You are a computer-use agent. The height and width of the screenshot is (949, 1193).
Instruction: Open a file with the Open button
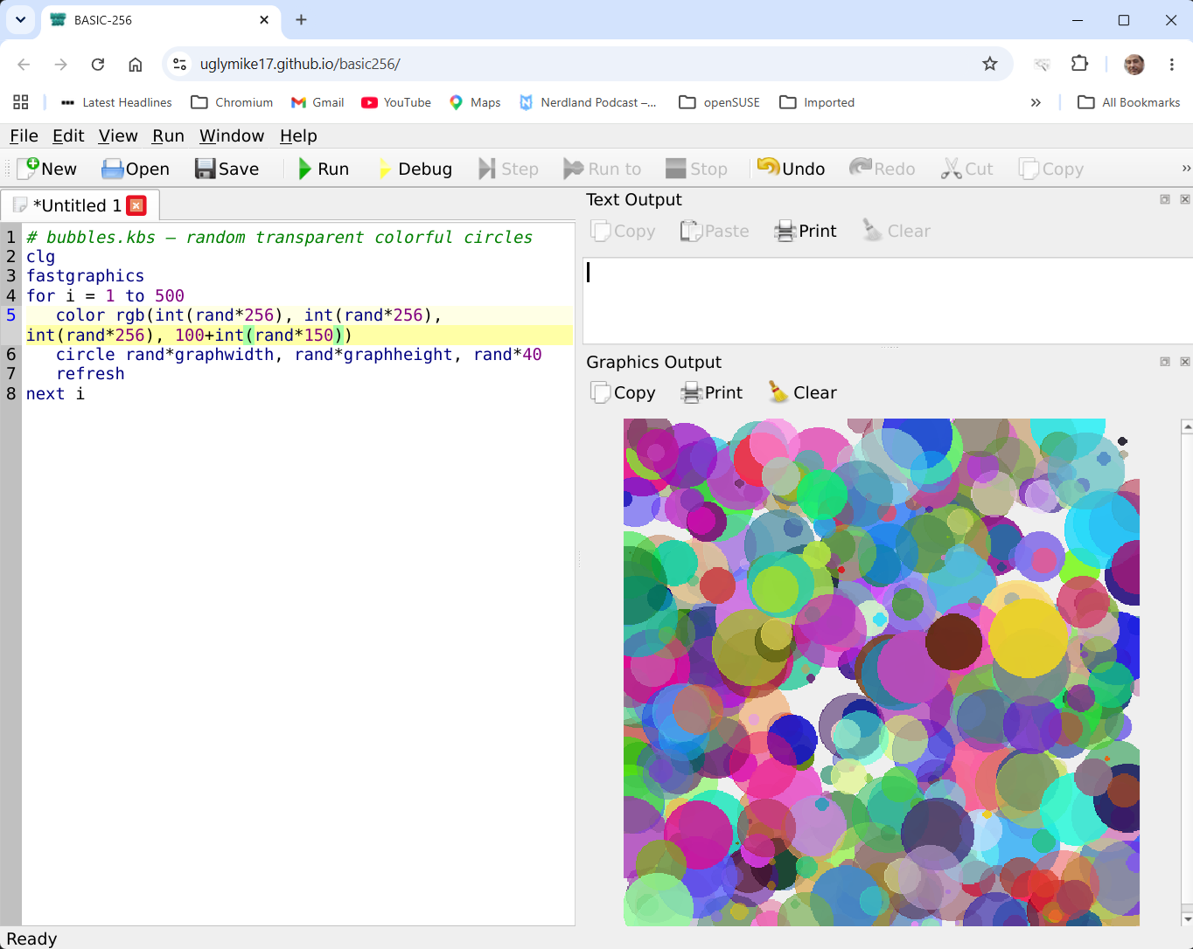click(136, 169)
